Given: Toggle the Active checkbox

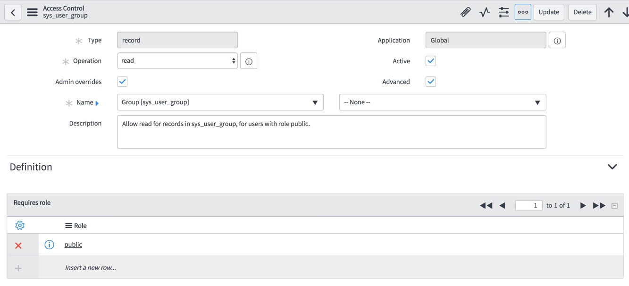Looking at the screenshot, I should tap(431, 61).
